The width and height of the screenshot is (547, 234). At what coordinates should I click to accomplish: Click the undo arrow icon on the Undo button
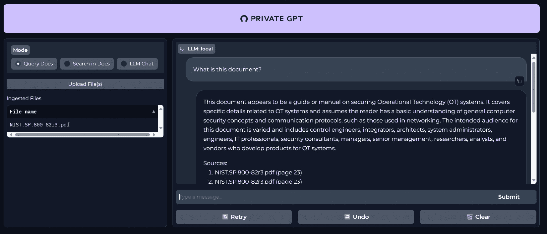347,217
